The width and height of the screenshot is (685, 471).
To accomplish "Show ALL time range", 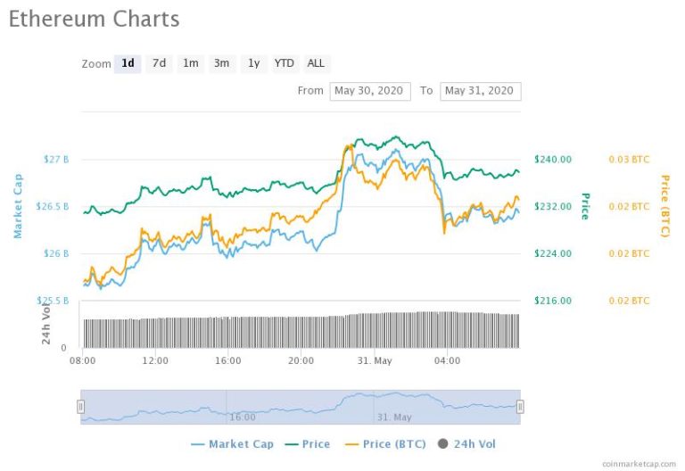I will (x=316, y=63).
